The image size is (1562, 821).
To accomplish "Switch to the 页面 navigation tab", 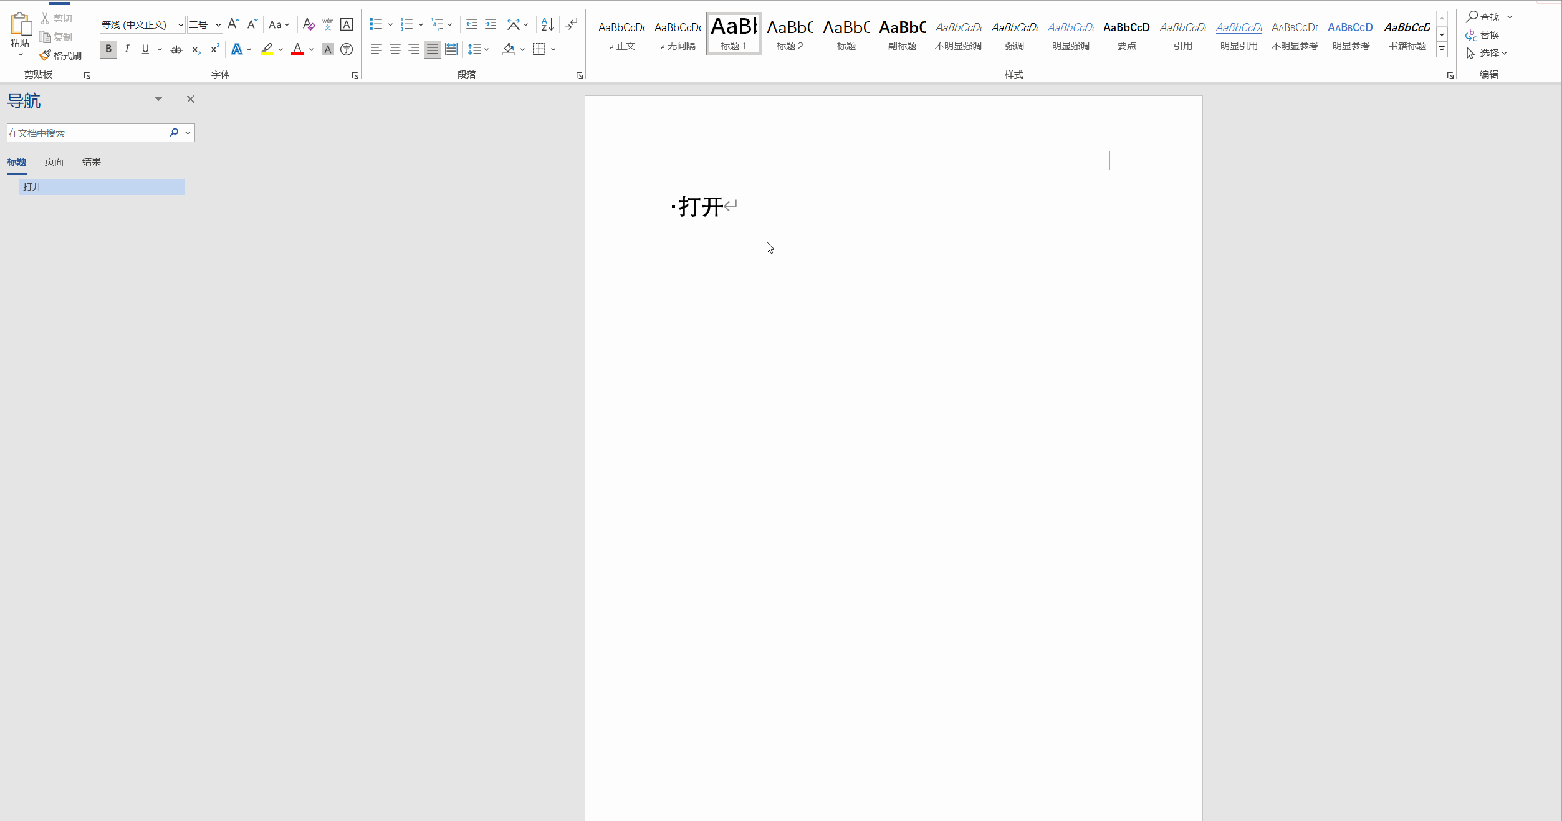I will [x=54, y=162].
